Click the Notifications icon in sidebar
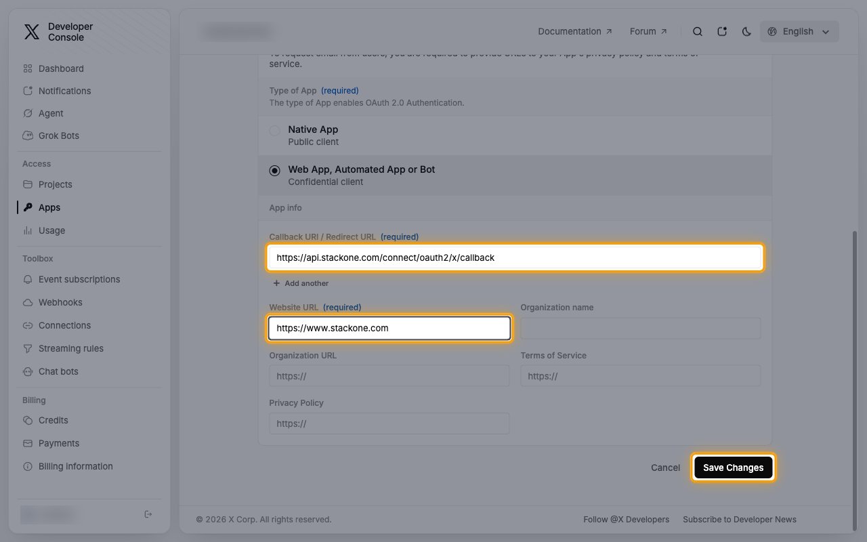 pyautogui.click(x=28, y=91)
